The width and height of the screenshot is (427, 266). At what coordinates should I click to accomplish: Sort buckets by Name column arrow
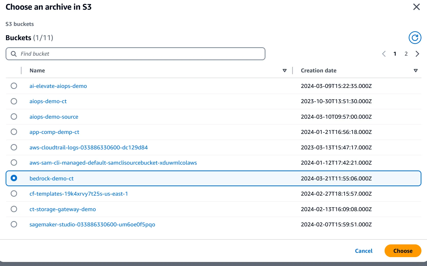284,71
